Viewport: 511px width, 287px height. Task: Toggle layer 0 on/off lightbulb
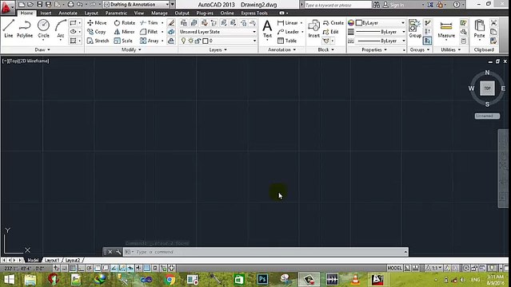(183, 41)
